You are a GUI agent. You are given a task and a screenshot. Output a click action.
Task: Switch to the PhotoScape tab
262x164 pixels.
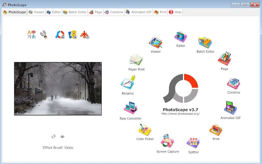pyautogui.click(x=14, y=12)
